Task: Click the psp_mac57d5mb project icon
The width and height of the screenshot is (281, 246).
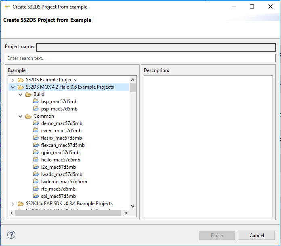Action: tap(36, 108)
